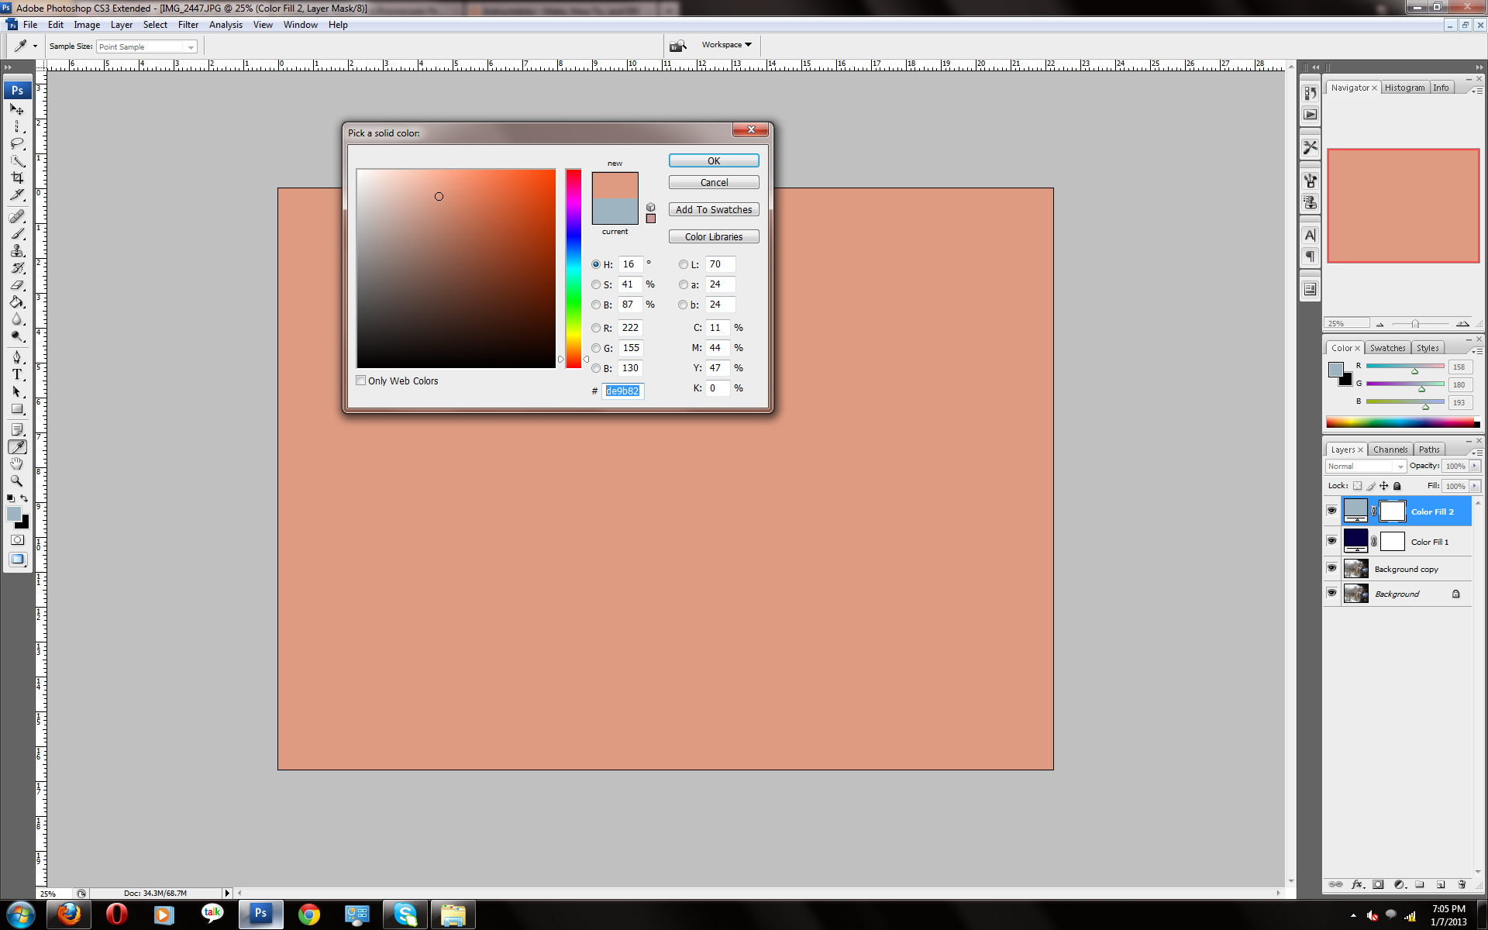Hide the Background copy layer
1488x930 pixels.
pyautogui.click(x=1331, y=568)
